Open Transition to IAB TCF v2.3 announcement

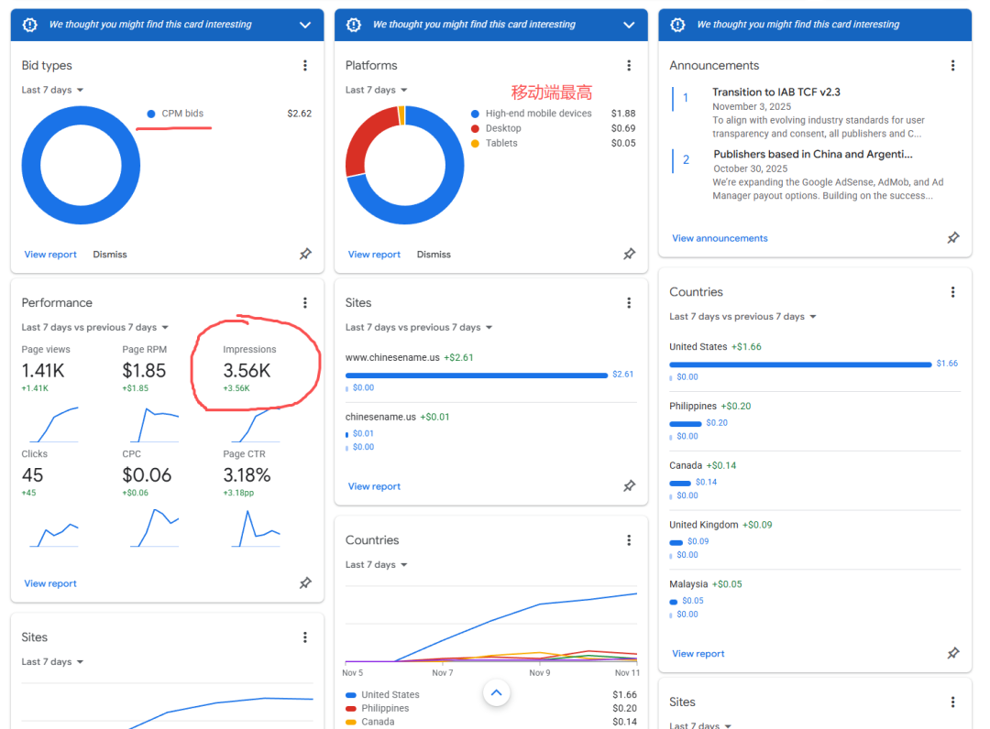[x=775, y=92]
